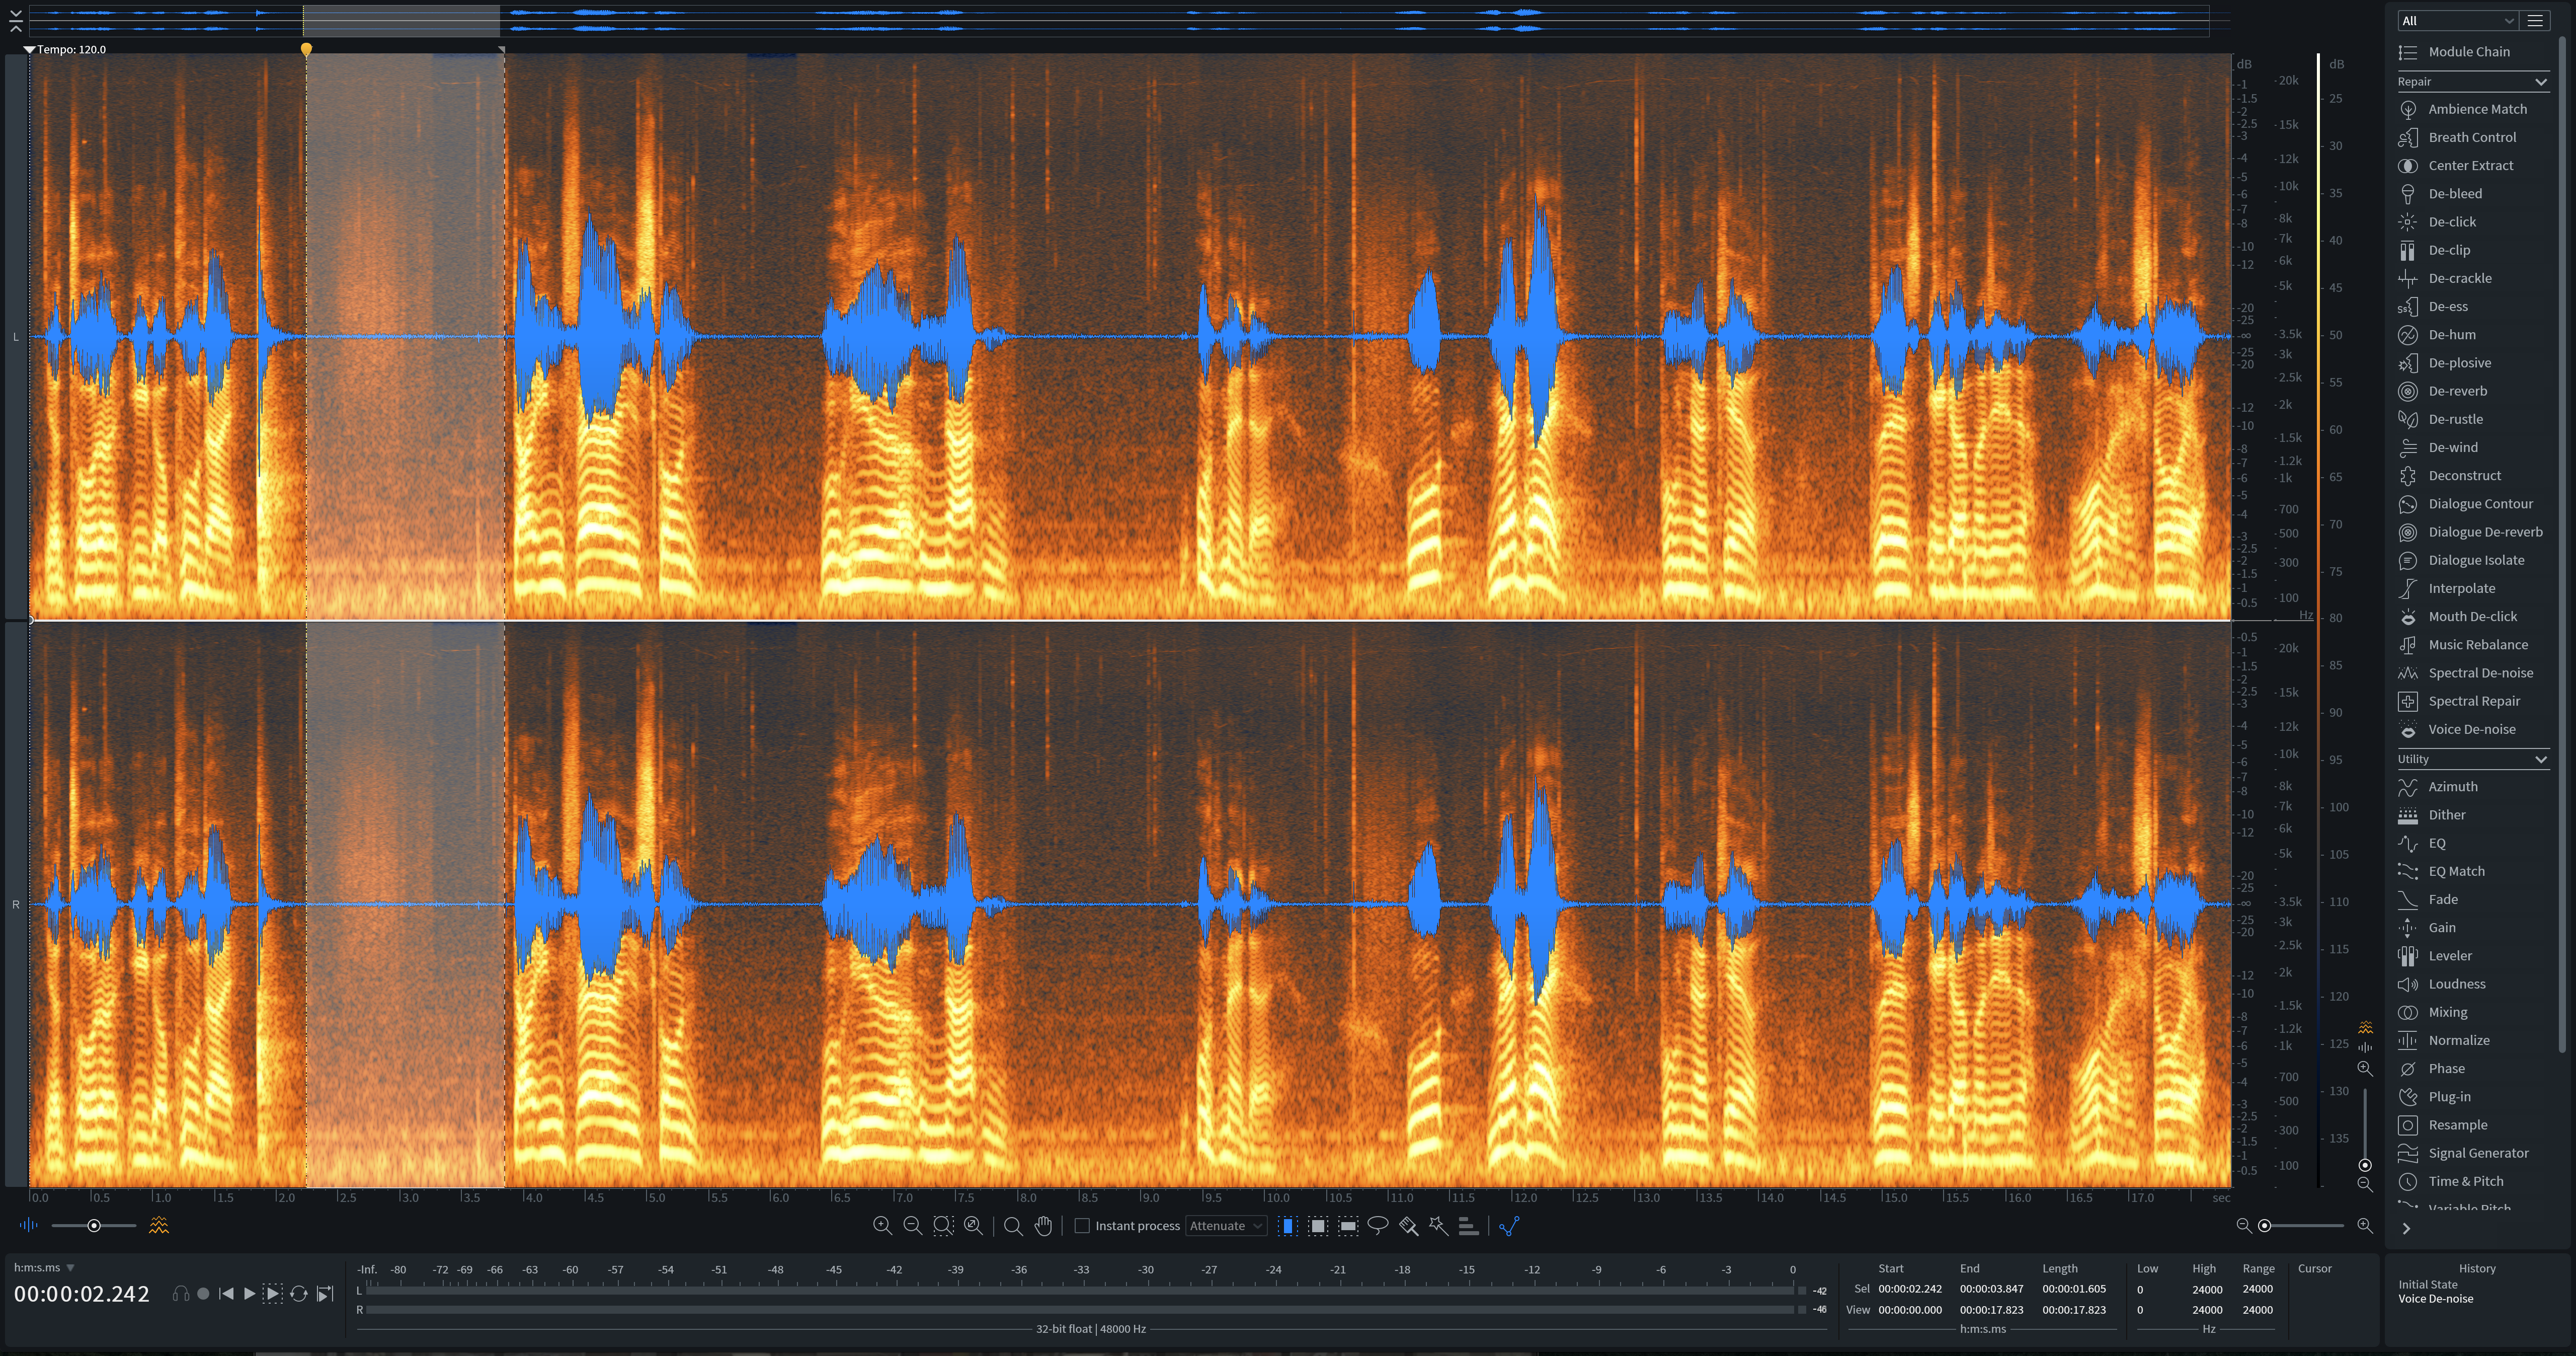Screen dimensions: 2576x1356
Task: Open the Time & Pitch module
Action: click(2473, 1181)
